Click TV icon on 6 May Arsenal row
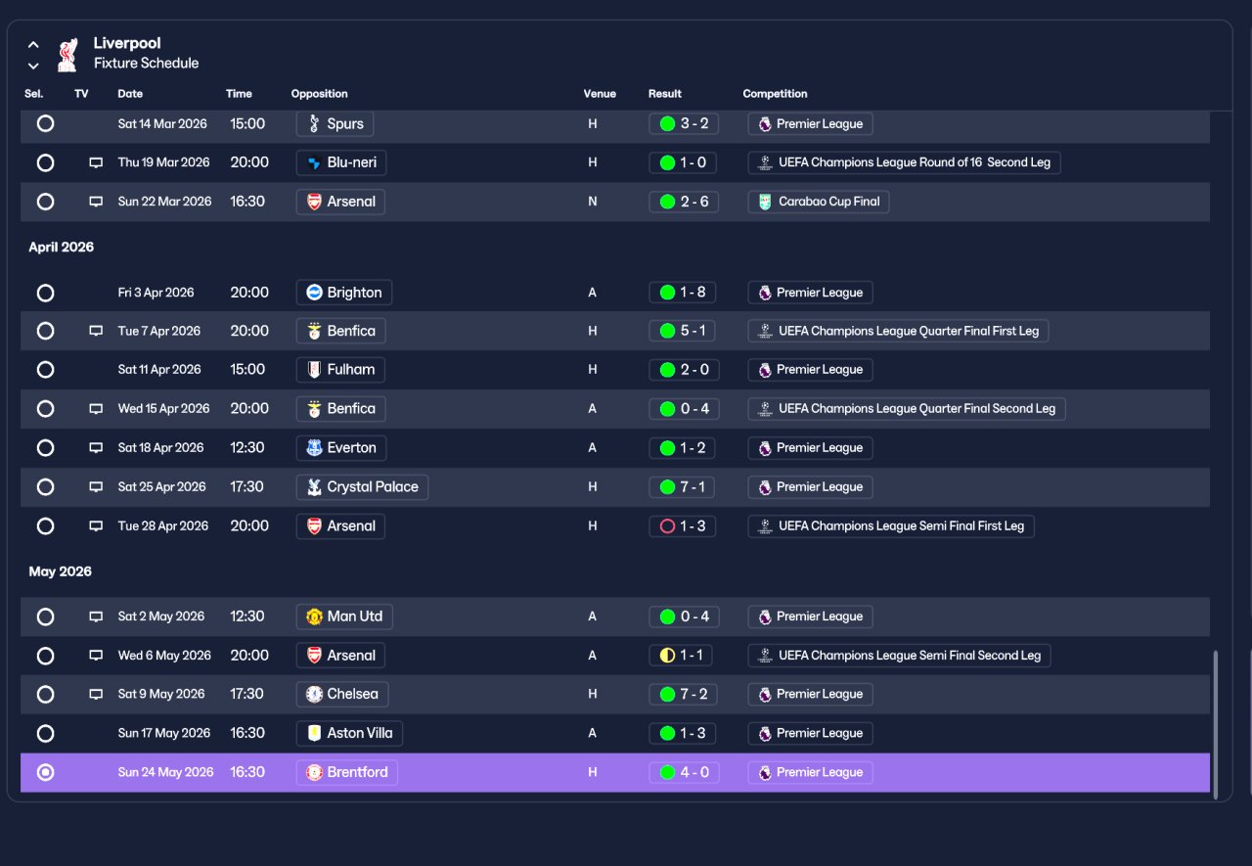 pyautogui.click(x=96, y=656)
